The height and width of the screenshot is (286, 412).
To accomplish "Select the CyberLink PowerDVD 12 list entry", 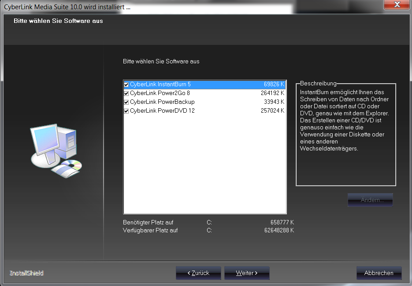I will 162,111.
